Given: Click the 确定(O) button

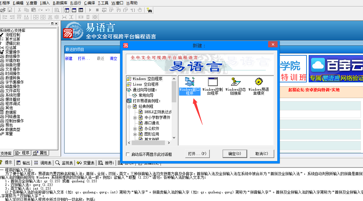Looking at the screenshot, I should (x=235, y=154).
